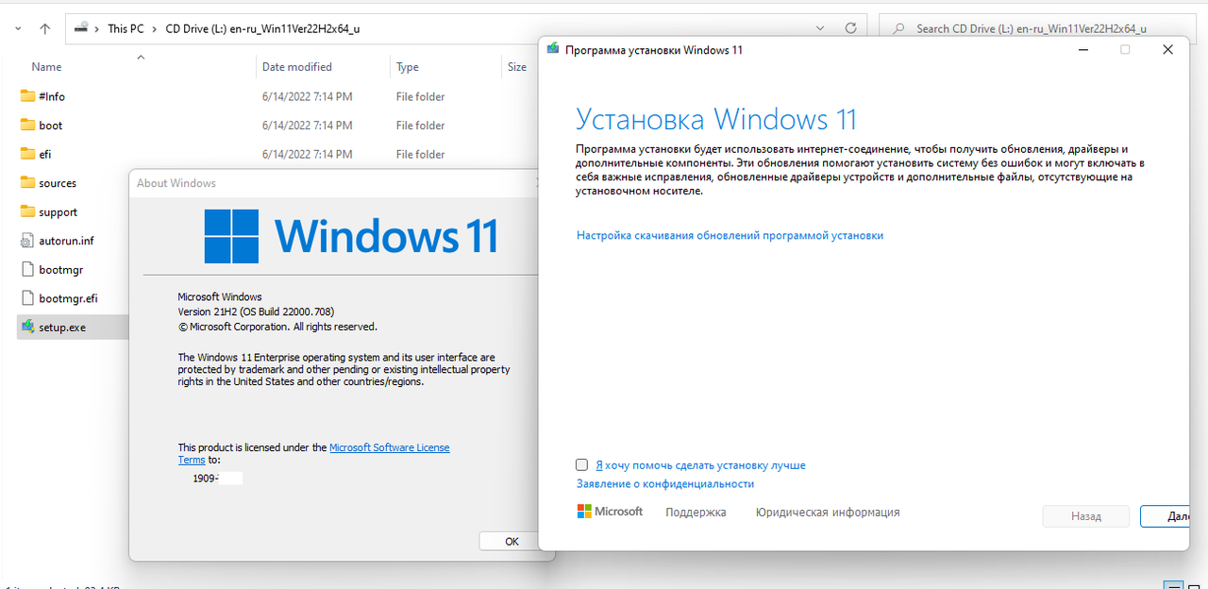Screen dimensions: 1208x589
Task: Sort files by Type column
Action: [x=408, y=67]
